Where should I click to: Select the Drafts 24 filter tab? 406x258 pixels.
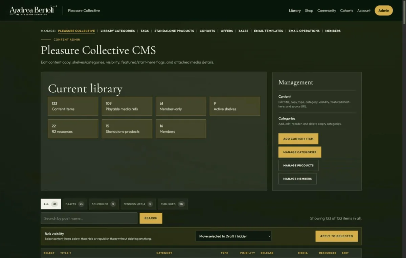(x=75, y=204)
